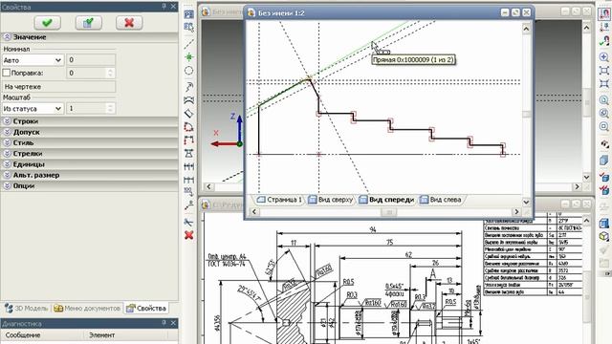Click the yellow rendered cube icon
This screenshot has width=612, height=344.
(603, 236)
